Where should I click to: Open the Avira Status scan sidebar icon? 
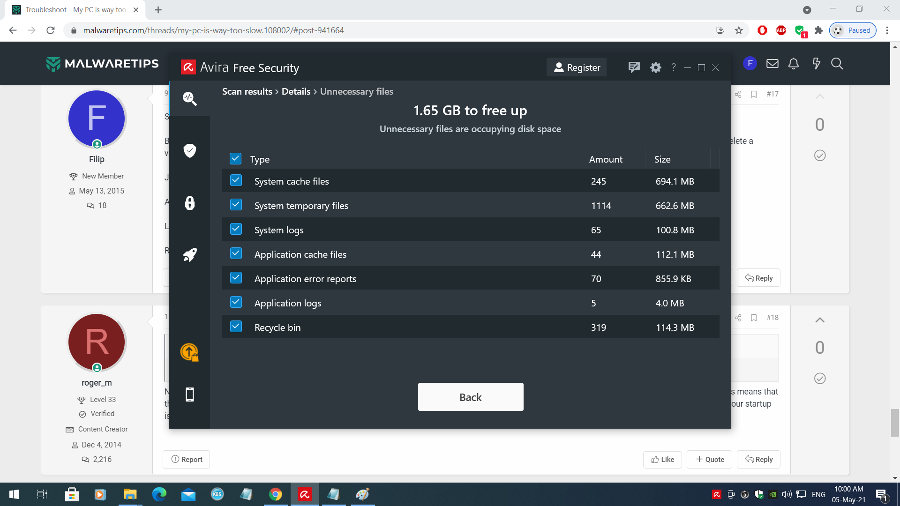(x=189, y=98)
